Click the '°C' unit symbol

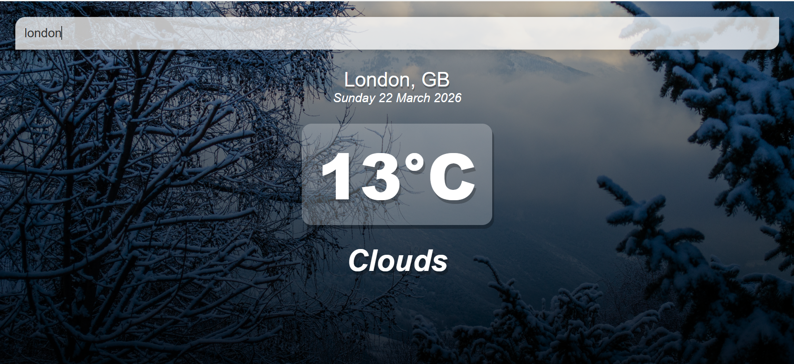(x=440, y=177)
